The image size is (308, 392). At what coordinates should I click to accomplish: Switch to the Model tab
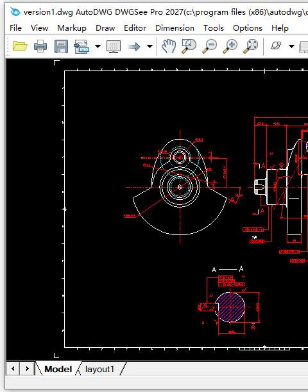click(x=58, y=369)
